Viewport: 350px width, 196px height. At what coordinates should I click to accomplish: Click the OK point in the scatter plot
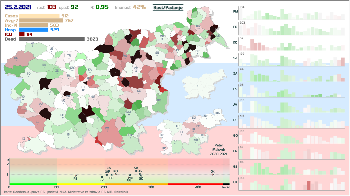point(213,174)
